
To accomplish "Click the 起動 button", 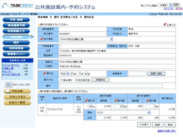I will pyautogui.click(x=176, y=5).
